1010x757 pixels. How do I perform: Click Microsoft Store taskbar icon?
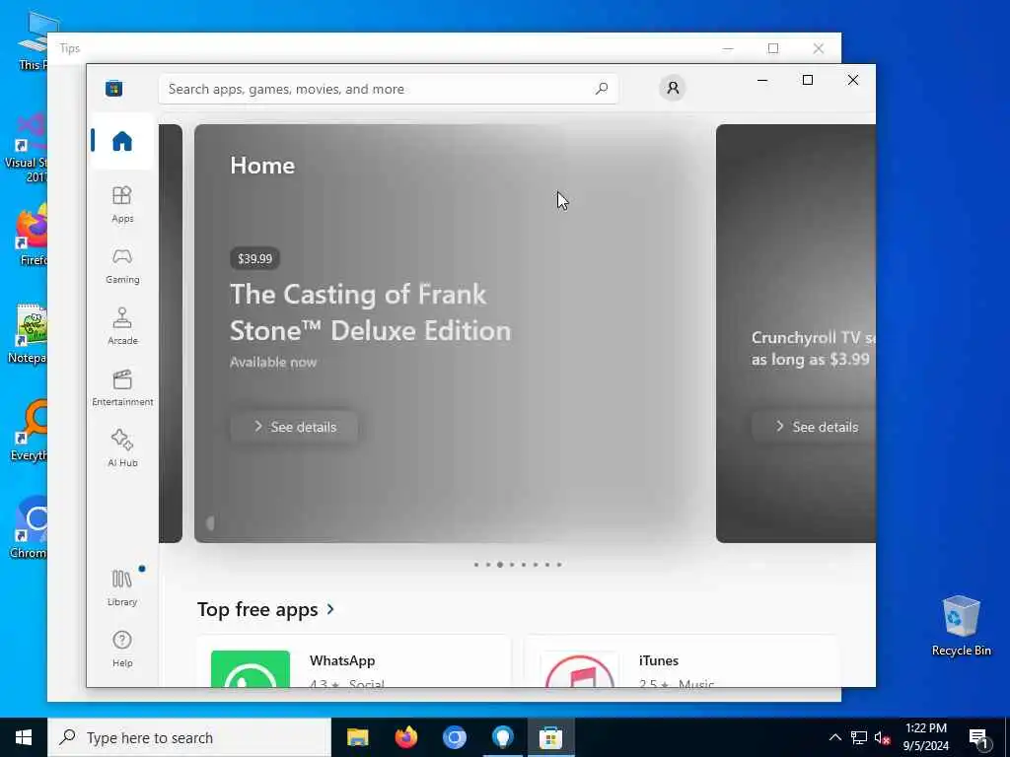[550, 737]
